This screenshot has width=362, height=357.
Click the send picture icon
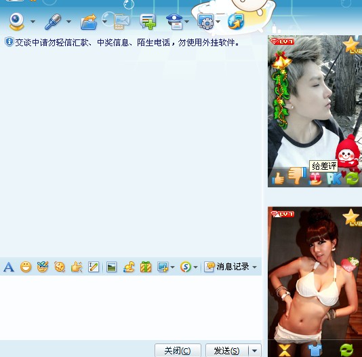pos(111,267)
